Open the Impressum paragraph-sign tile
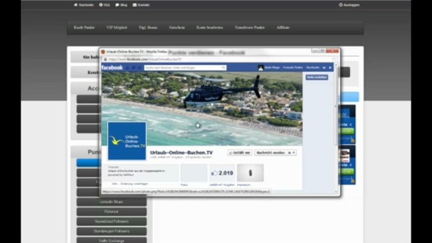Screen dimensions: 432x243 250,173
